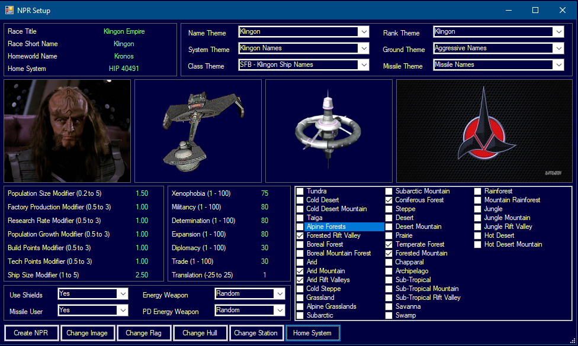Click the Race Short Name value Klingon
The image size is (578, 346).
(x=124, y=44)
